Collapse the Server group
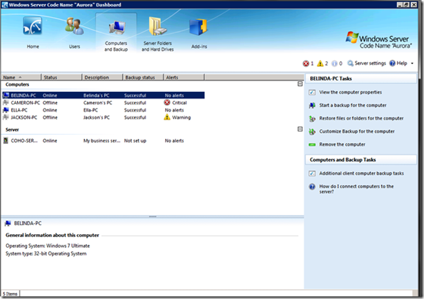Screen dimensions: 424x299 [300, 130]
